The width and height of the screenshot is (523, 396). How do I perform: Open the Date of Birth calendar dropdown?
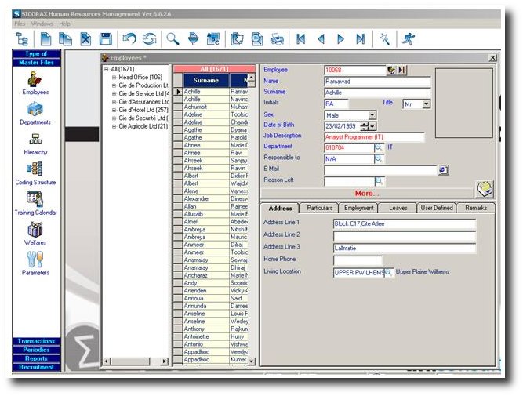372,125
